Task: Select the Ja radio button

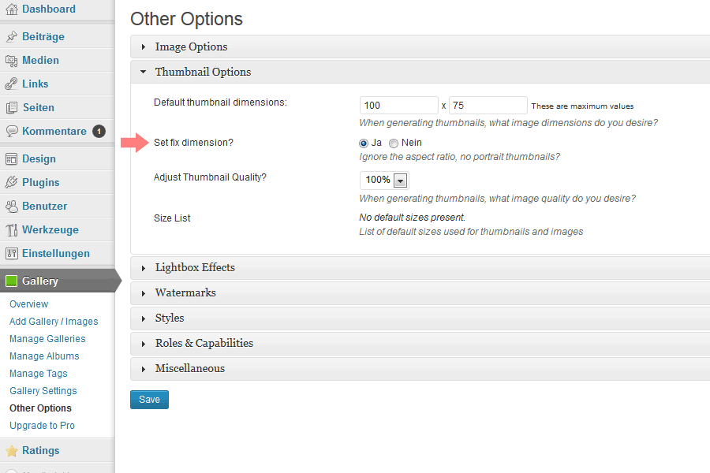Action: point(364,143)
